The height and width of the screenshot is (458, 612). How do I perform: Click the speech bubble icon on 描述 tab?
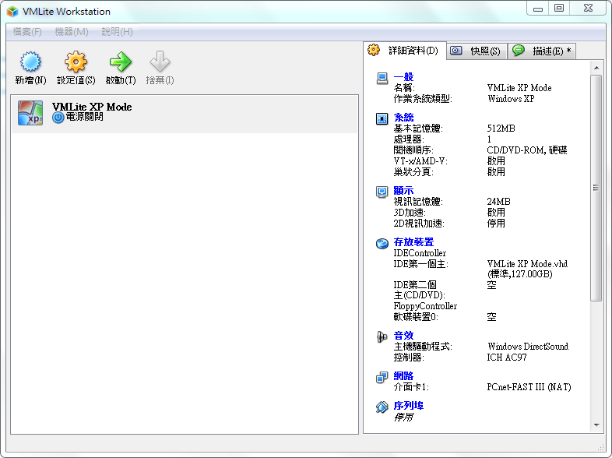tap(519, 50)
